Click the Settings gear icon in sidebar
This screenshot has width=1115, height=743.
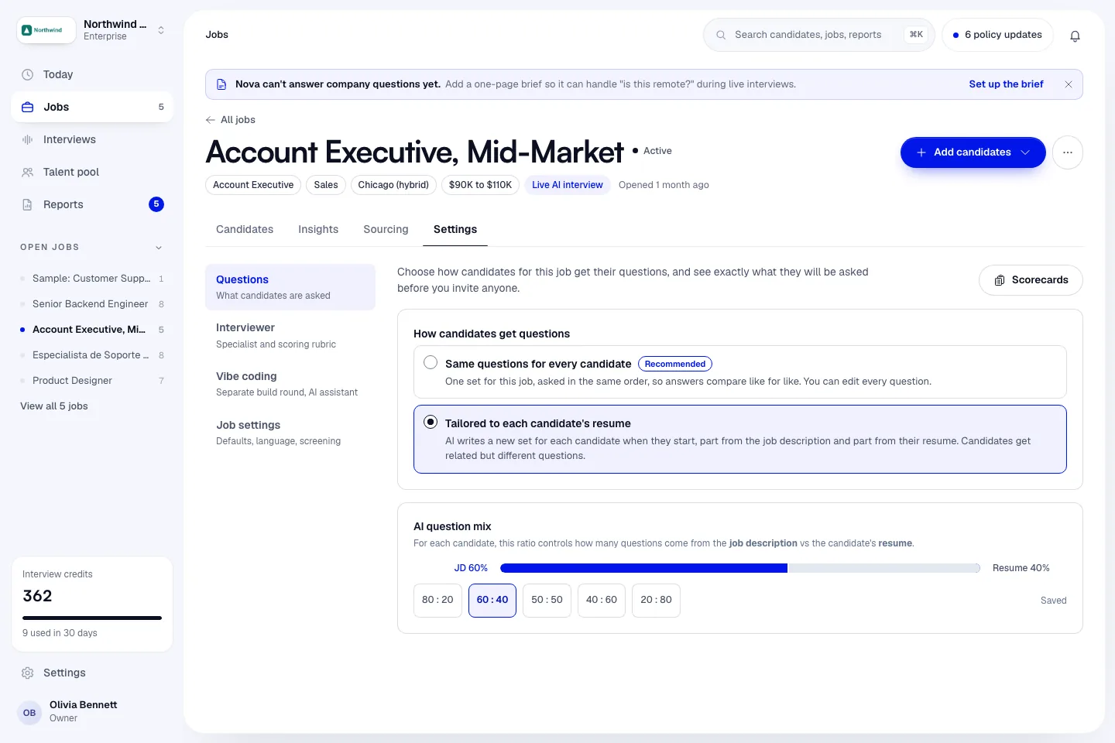[x=28, y=673]
